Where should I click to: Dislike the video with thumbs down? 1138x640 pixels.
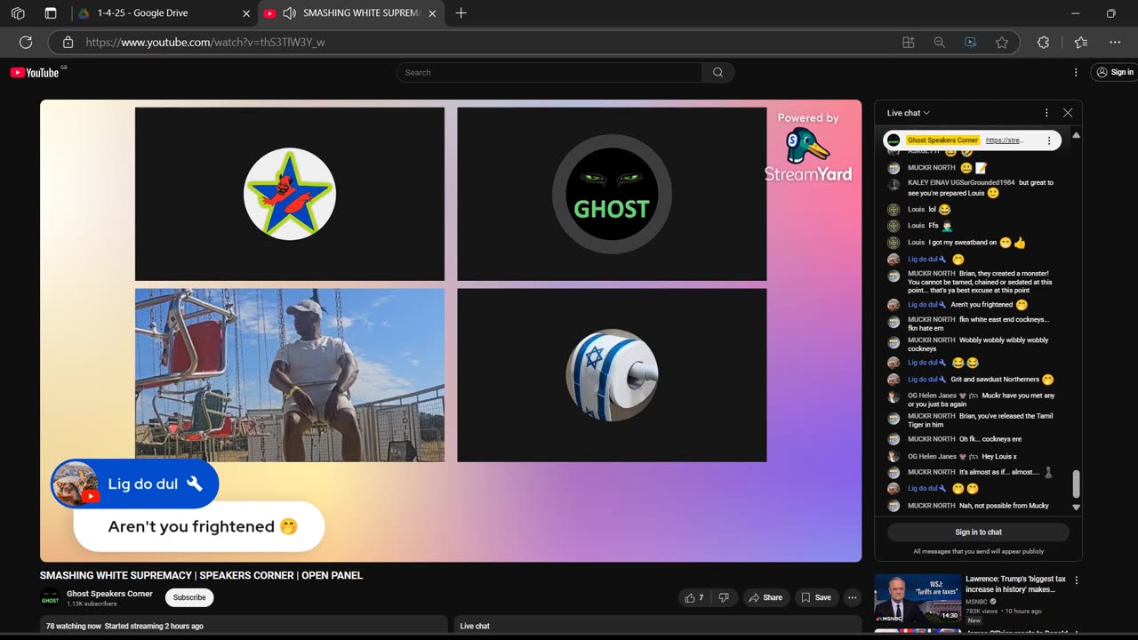724,597
